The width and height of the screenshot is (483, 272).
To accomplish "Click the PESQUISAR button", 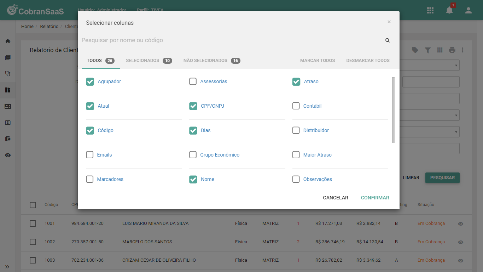I will 442,178.
